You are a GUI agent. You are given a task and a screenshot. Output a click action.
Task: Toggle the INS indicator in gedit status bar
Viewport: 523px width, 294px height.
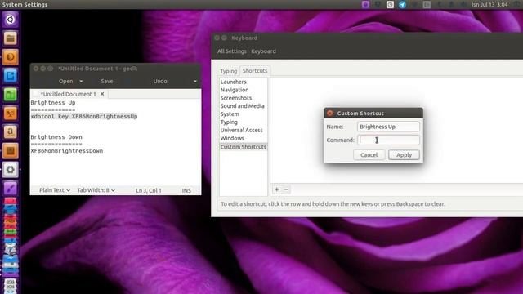pyautogui.click(x=186, y=190)
